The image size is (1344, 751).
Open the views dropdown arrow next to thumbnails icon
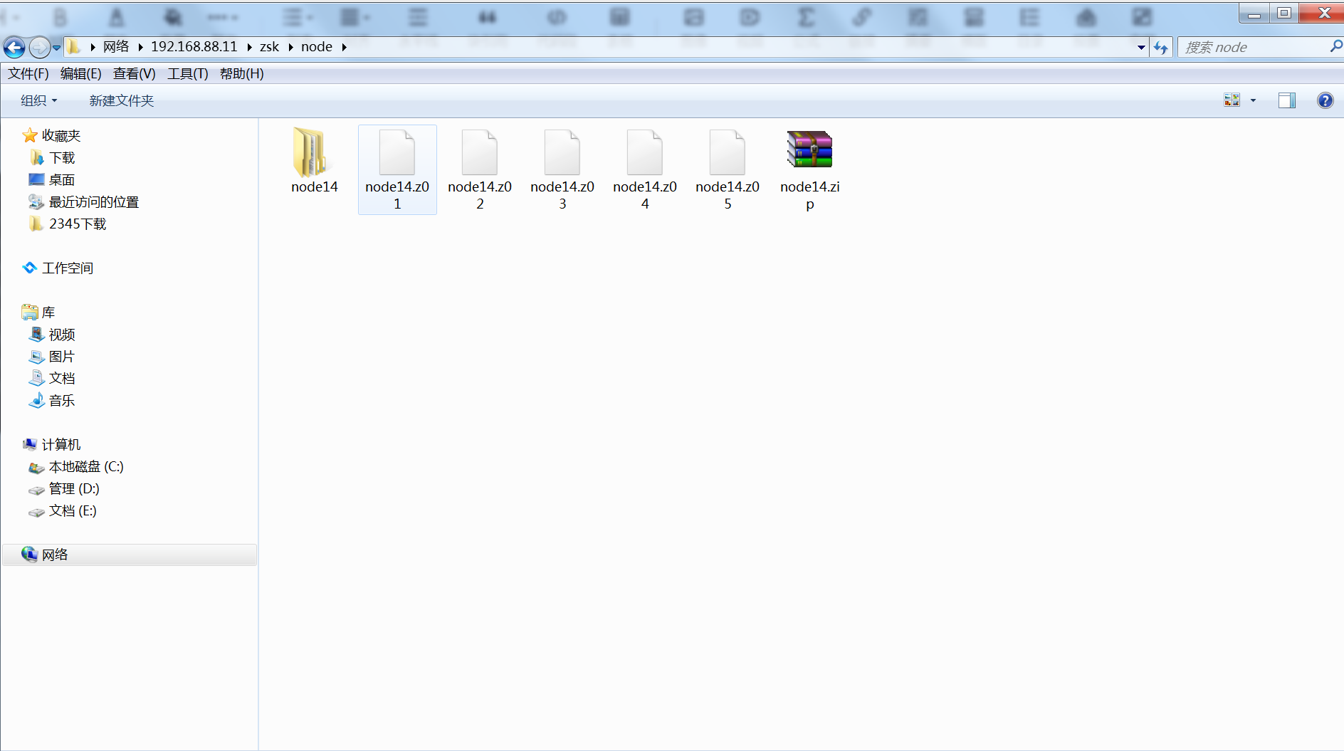[1253, 100]
